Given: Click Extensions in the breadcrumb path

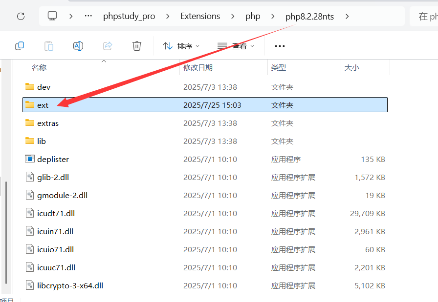Looking at the screenshot, I should click(200, 16).
